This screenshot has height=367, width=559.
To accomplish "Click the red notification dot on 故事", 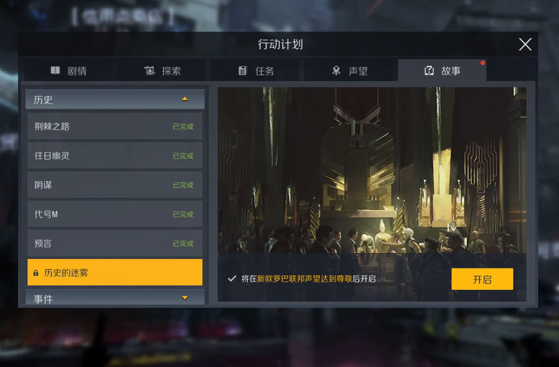I will pos(482,63).
